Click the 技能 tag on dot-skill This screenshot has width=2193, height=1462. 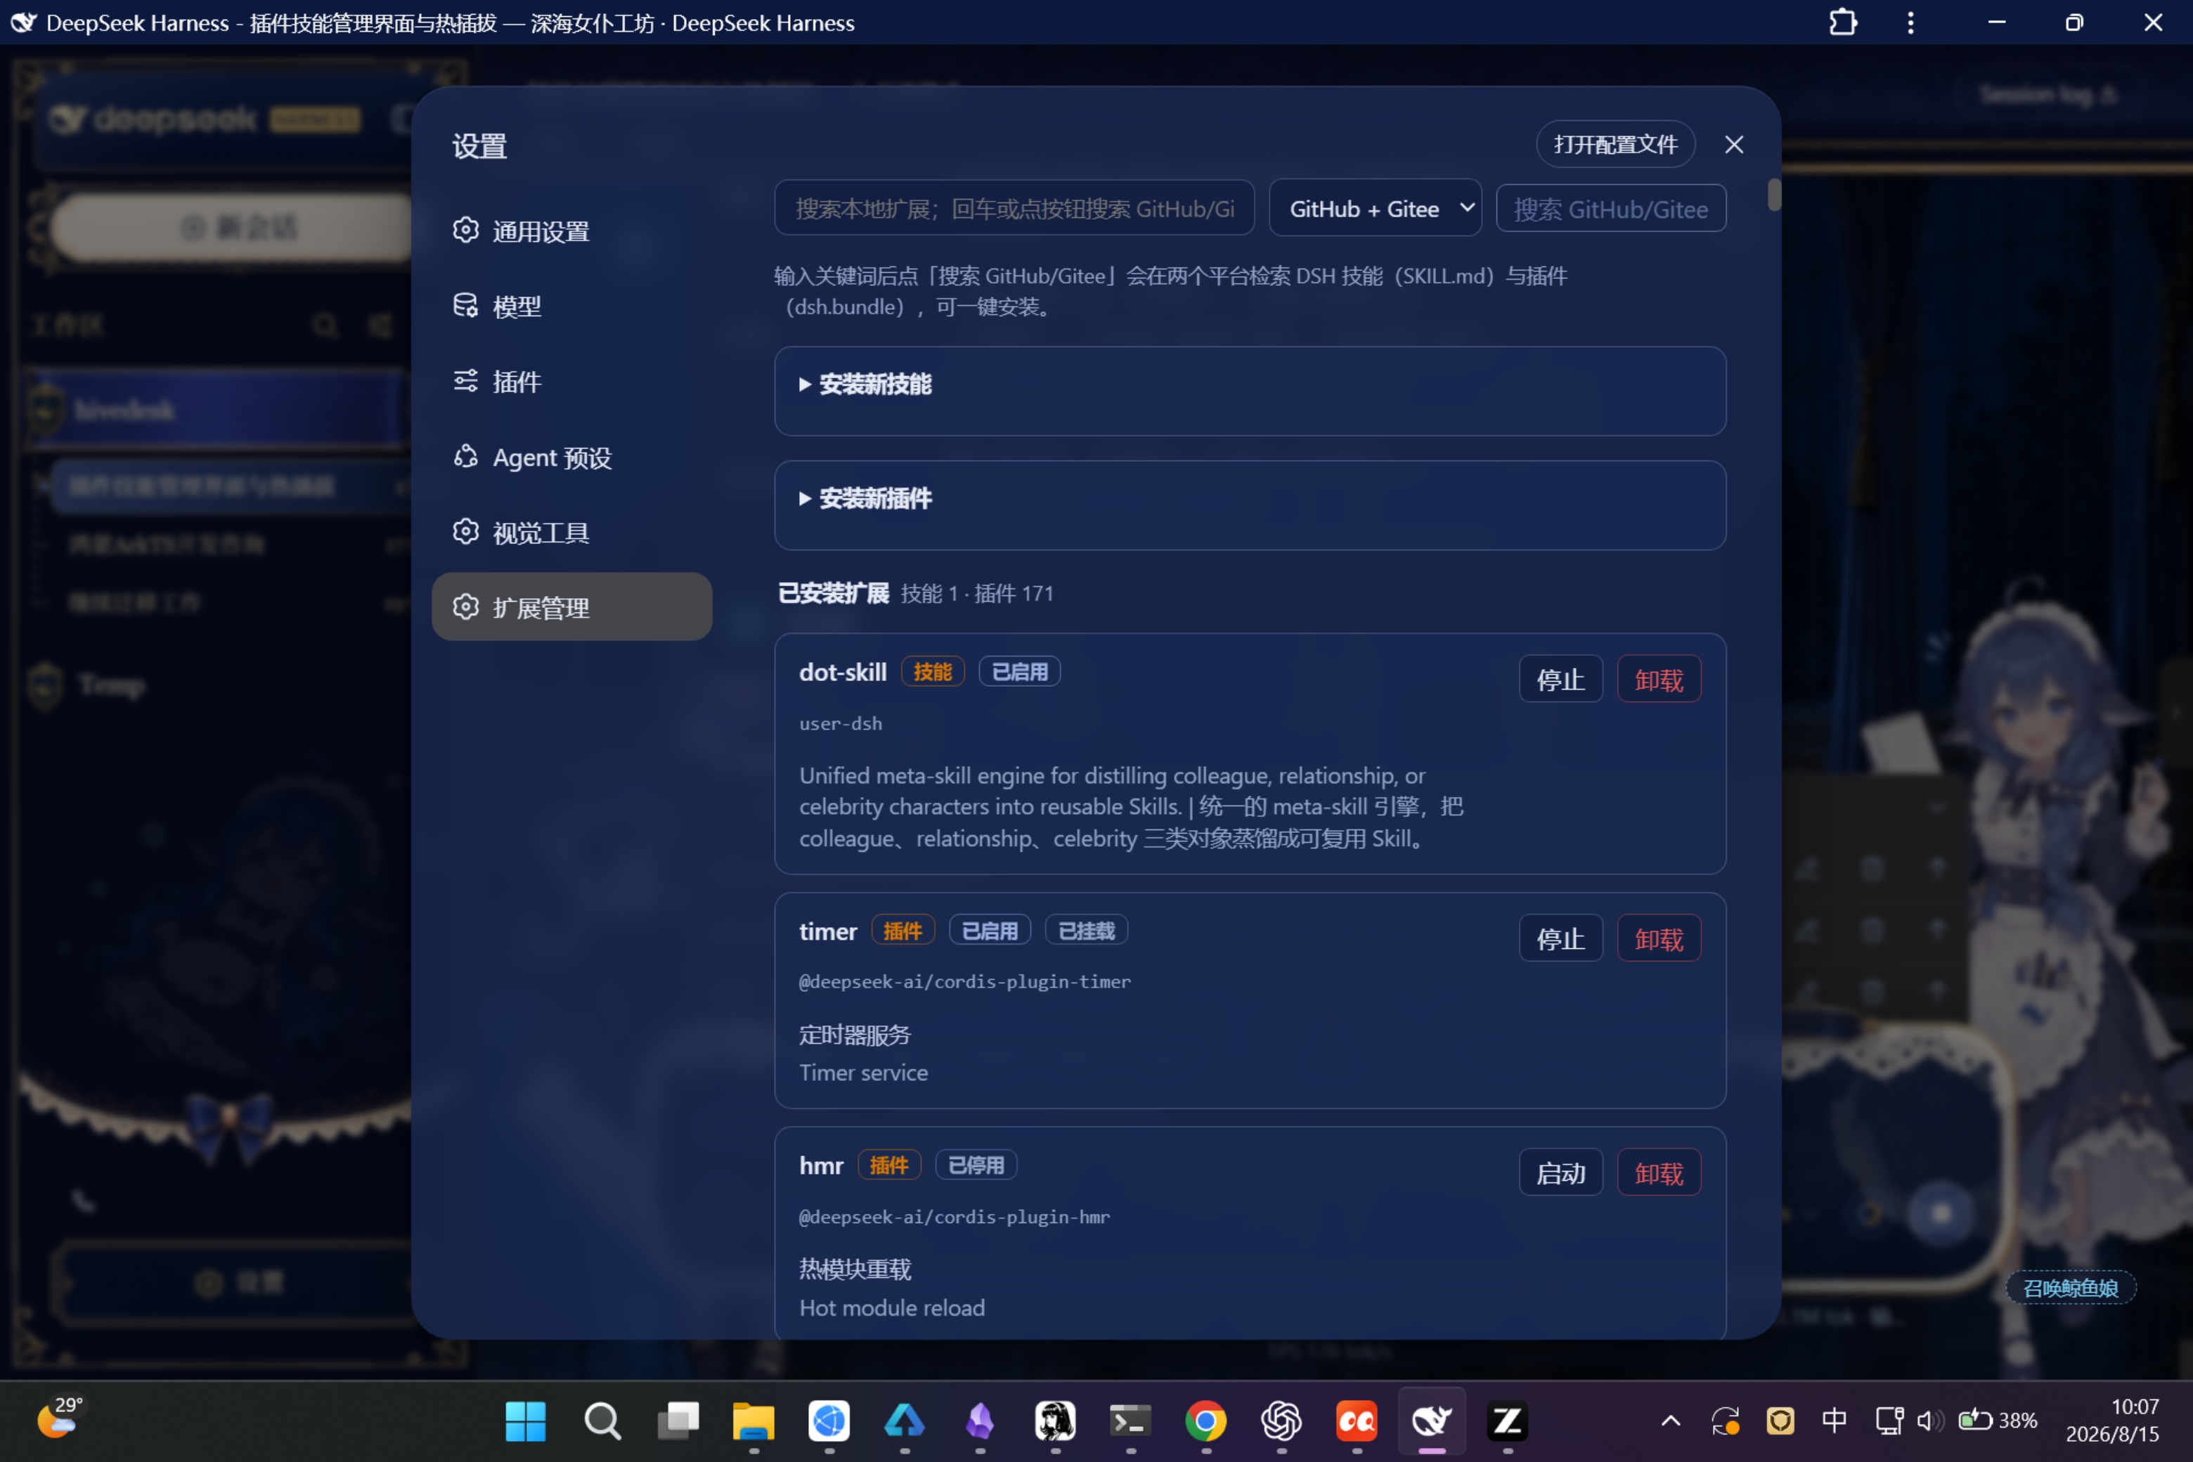point(933,671)
